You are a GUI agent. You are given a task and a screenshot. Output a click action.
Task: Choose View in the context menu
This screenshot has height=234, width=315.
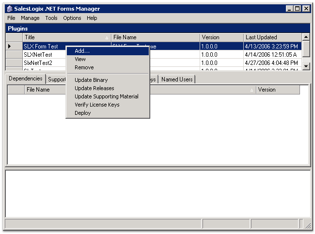coord(108,59)
